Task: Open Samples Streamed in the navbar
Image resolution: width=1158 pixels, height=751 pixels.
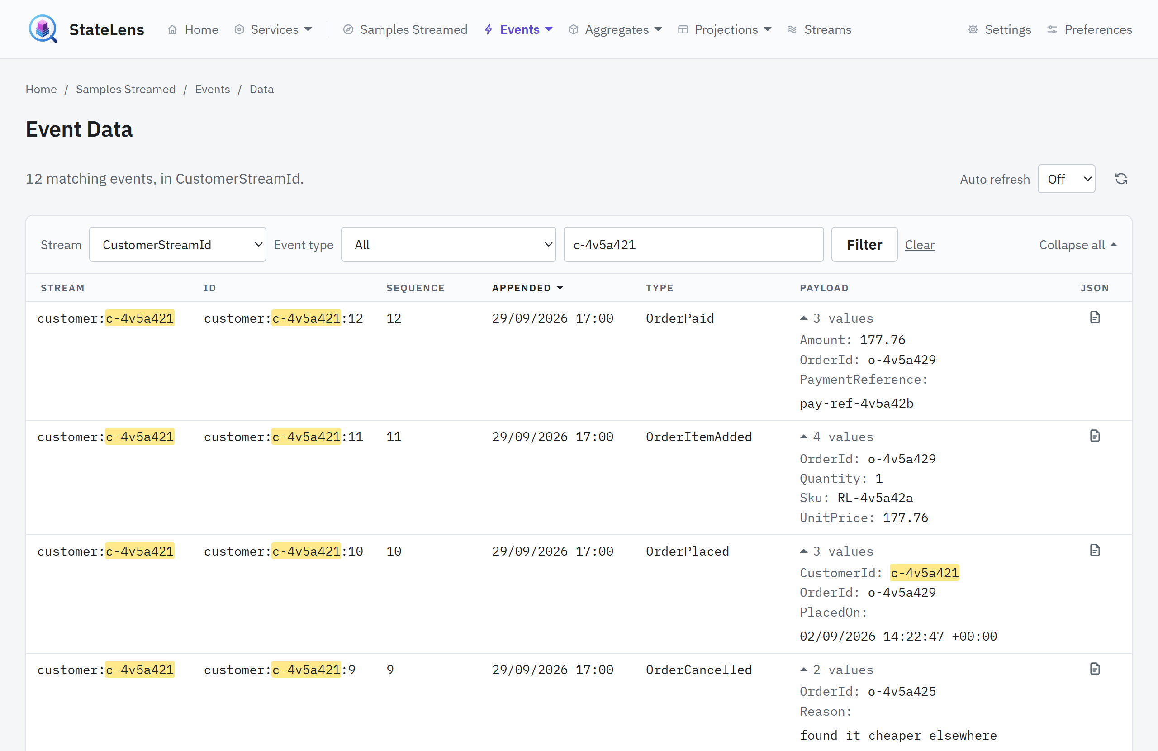Action: tap(405, 30)
